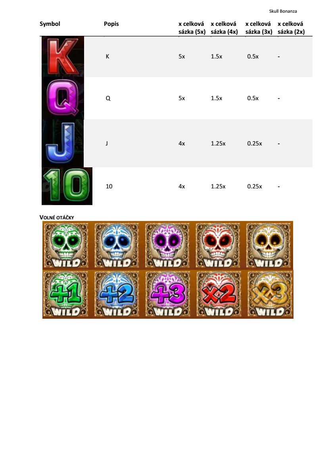
Task: Click the blue J symbol icon
Action: 62,143
